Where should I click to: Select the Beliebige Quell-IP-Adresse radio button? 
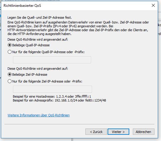[10, 45]
